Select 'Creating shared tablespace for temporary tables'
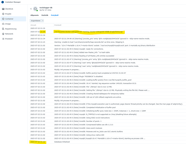This screenshot has width=186, height=144. [108, 93]
